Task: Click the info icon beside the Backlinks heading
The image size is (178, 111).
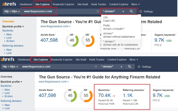Action: tap(110, 90)
